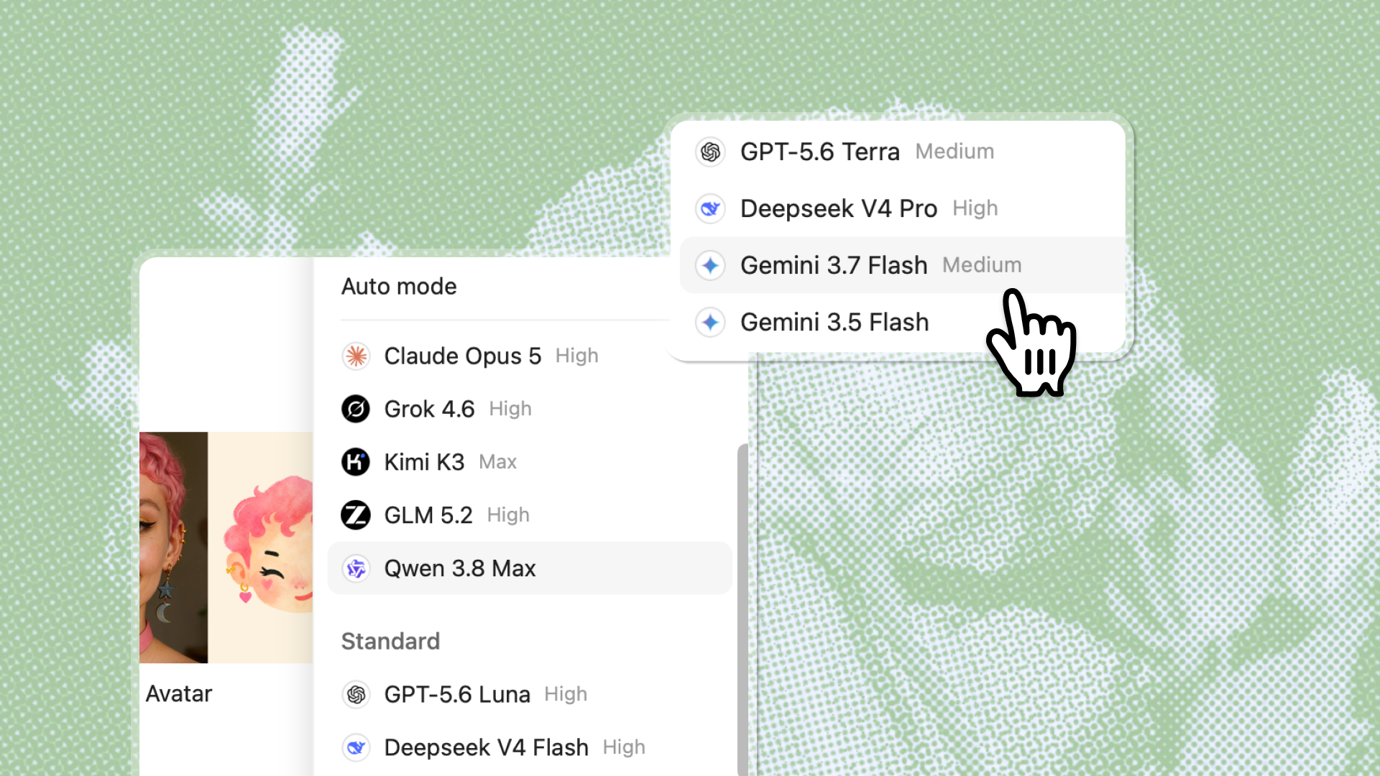This screenshot has width=1380, height=776.
Task: Choose Claude Opus 5 model
Action: 530,356
